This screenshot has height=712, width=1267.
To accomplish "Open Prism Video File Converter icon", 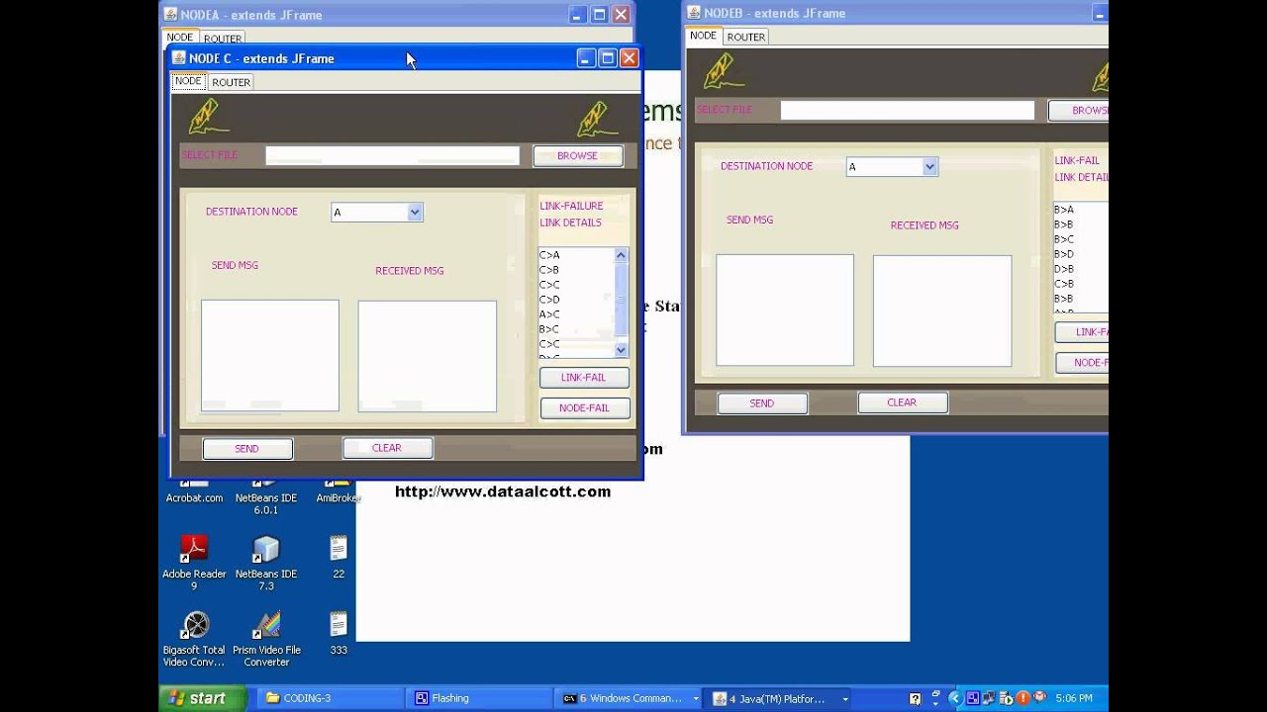I will tap(266, 625).
